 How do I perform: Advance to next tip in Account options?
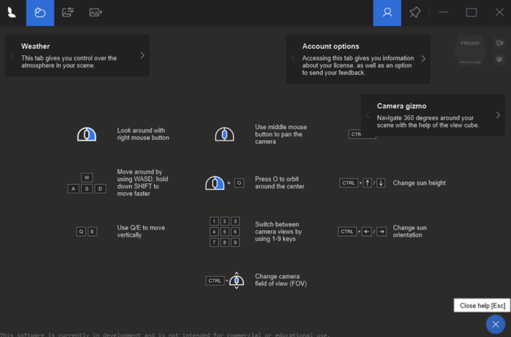click(x=424, y=59)
